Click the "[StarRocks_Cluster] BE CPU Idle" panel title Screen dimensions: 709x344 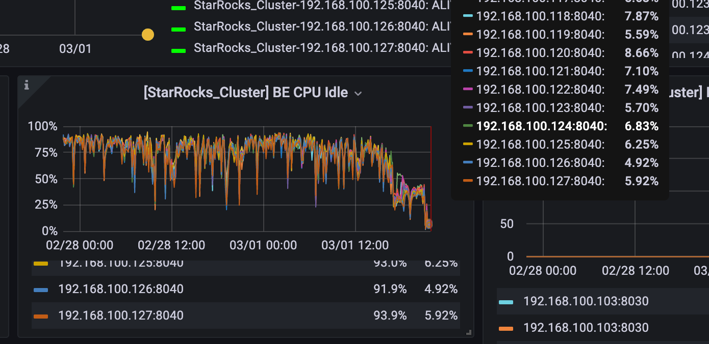[x=246, y=93]
